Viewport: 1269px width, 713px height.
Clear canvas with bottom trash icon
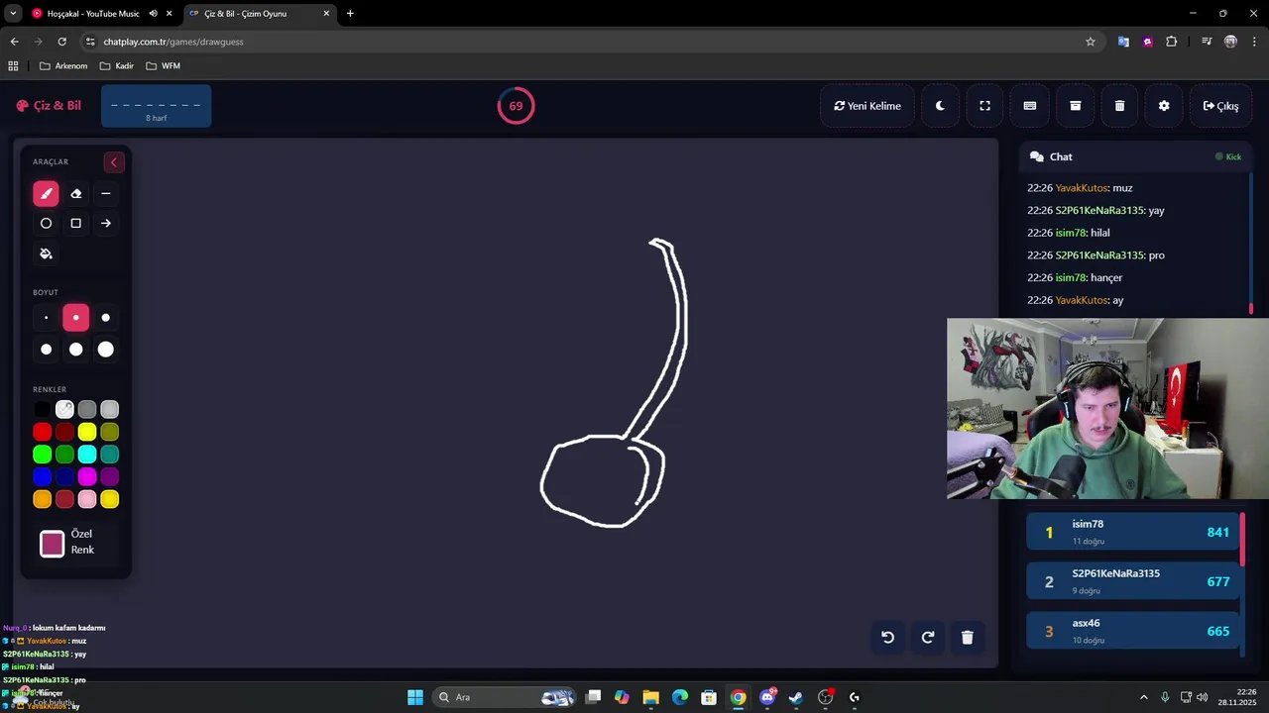tap(968, 638)
